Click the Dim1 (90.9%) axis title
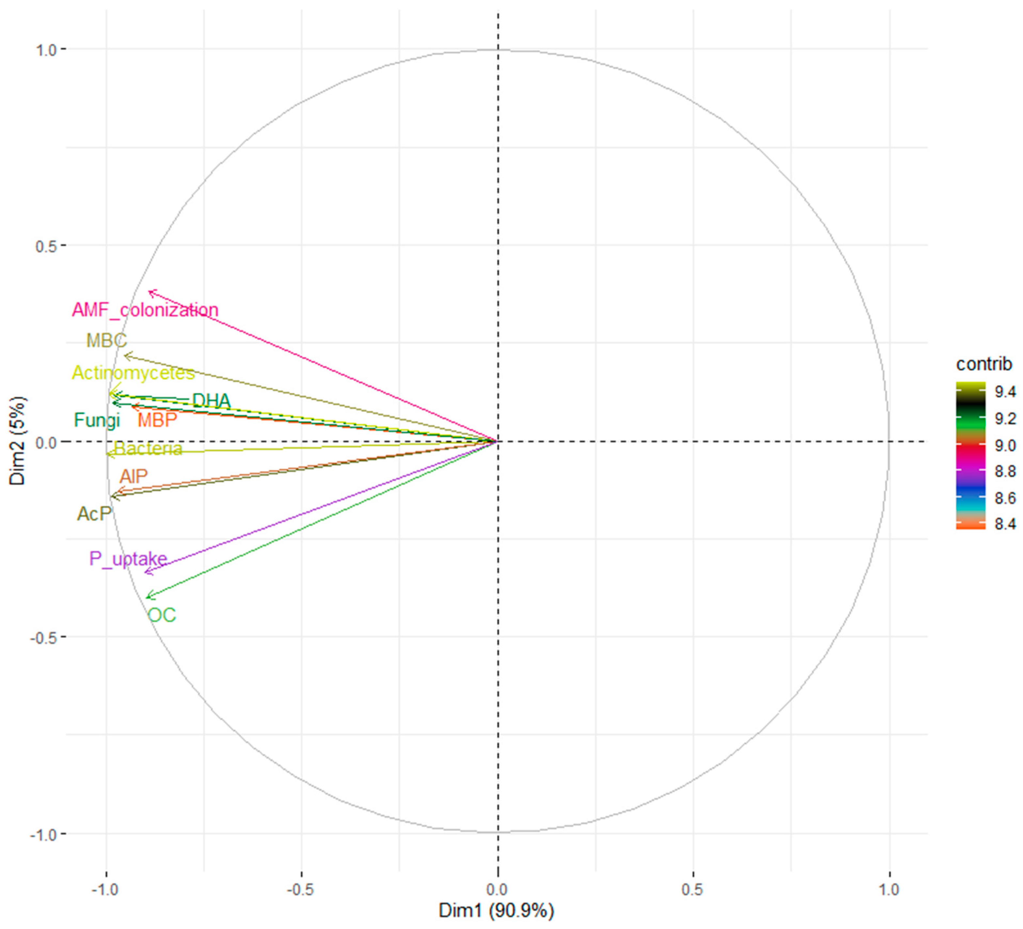 point(496,910)
